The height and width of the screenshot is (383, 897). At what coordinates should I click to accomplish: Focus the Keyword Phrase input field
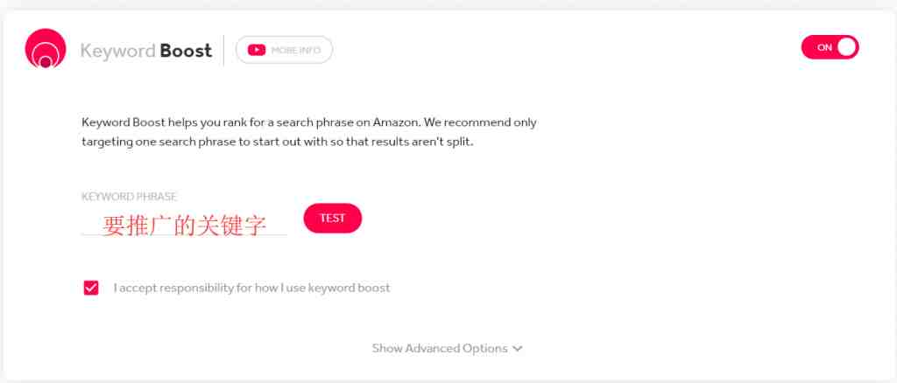point(184,225)
